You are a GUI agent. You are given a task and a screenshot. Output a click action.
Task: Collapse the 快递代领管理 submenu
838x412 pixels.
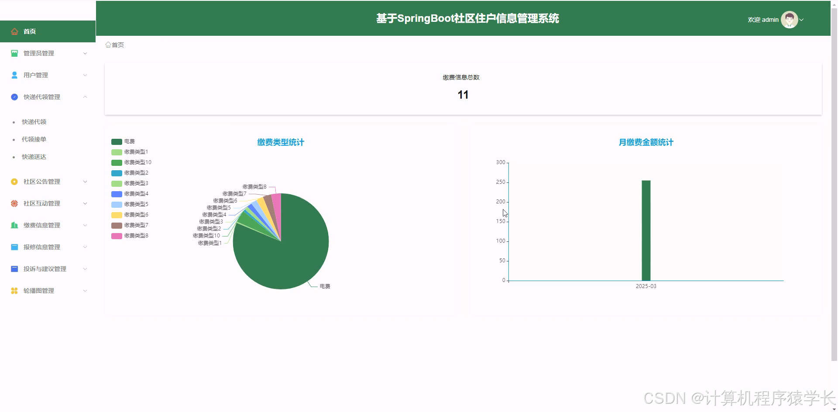coord(85,97)
